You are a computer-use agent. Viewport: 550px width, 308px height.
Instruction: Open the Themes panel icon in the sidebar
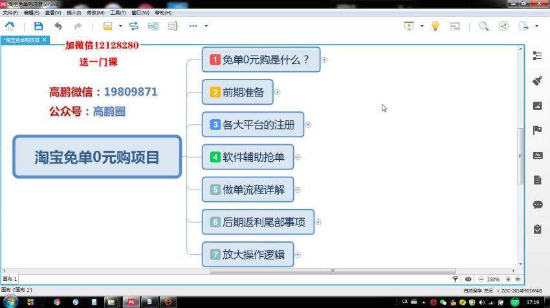pos(538,155)
